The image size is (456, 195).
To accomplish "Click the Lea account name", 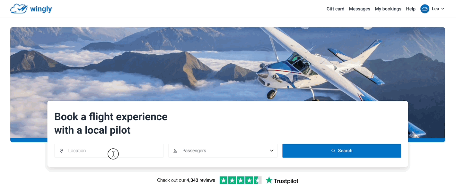I will point(435,9).
